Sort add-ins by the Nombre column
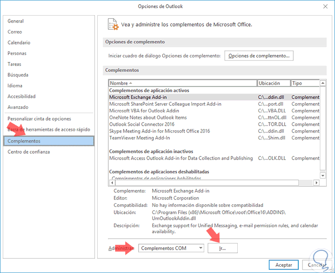335x273 pixels. point(183,83)
